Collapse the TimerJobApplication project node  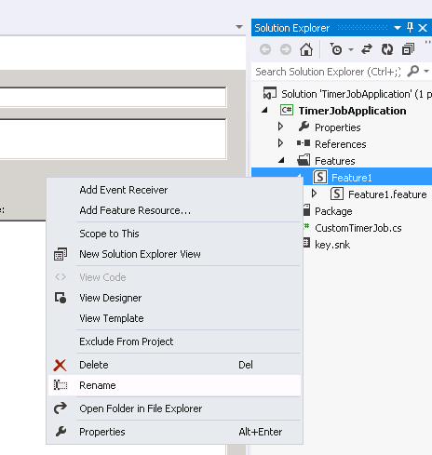point(264,110)
